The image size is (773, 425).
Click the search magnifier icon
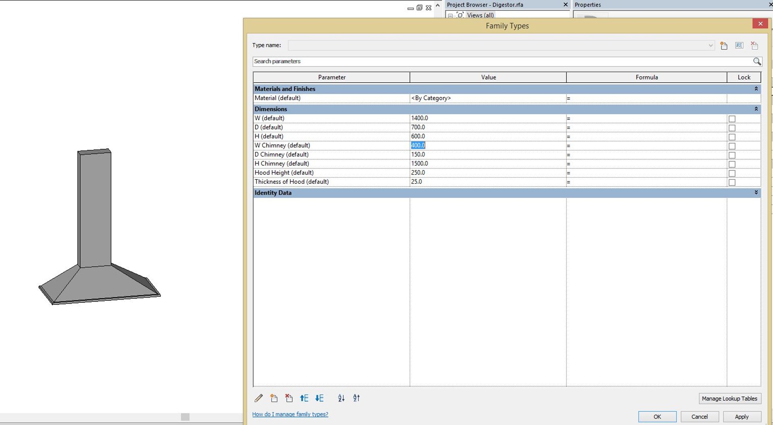tap(757, 62)
